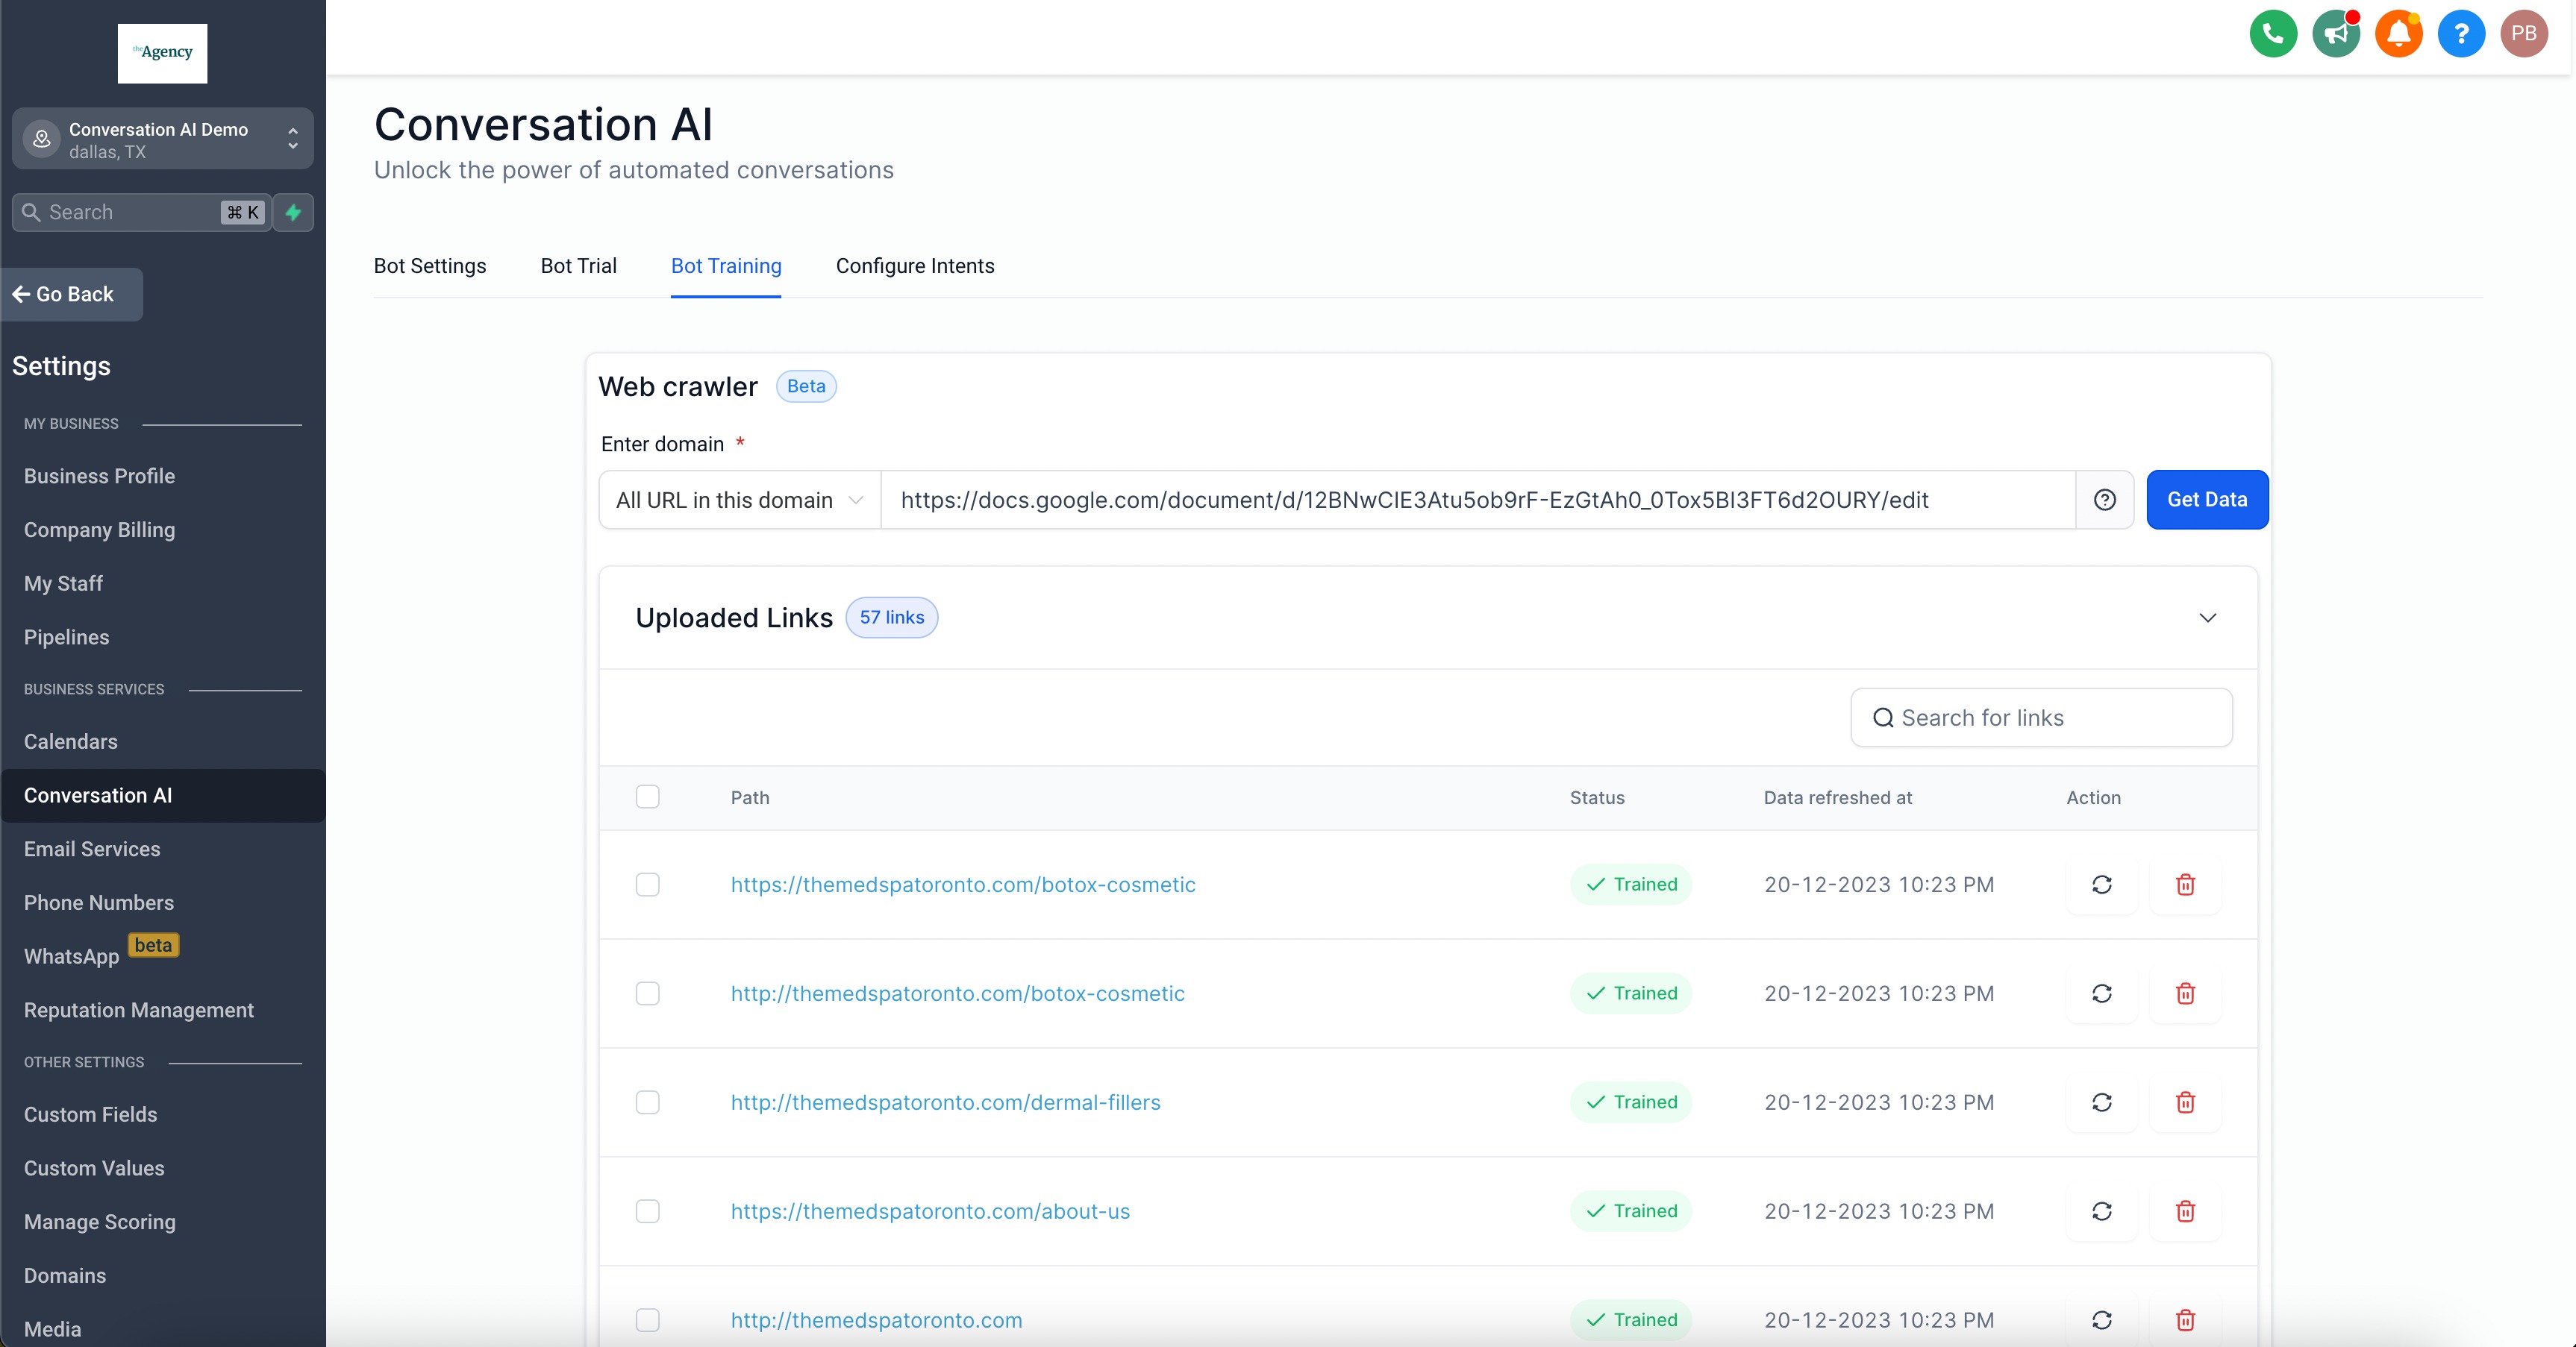Click the green lightning quick actions icon
This screenshot has height=1347, width=2576.
click(293, 212)
